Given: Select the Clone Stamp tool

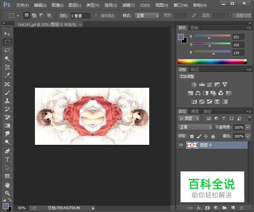Looking at the screenshot, I should (7, 101).
